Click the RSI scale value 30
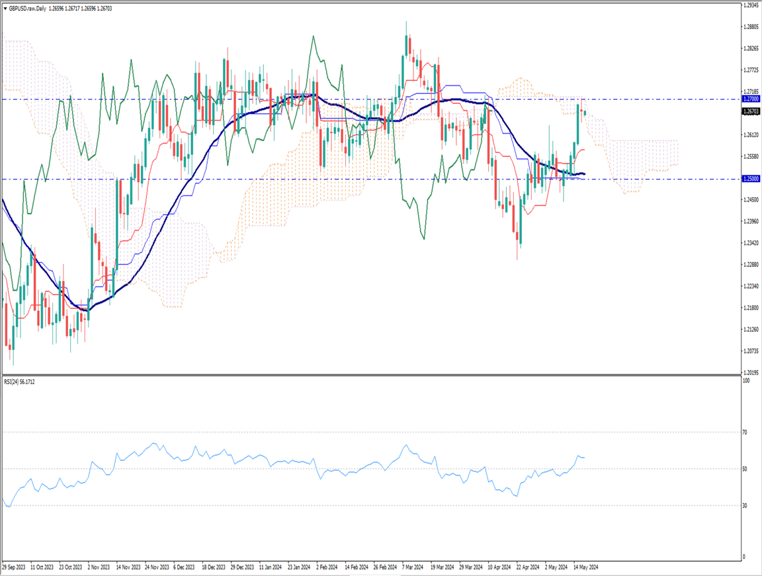 coord(745,506)
